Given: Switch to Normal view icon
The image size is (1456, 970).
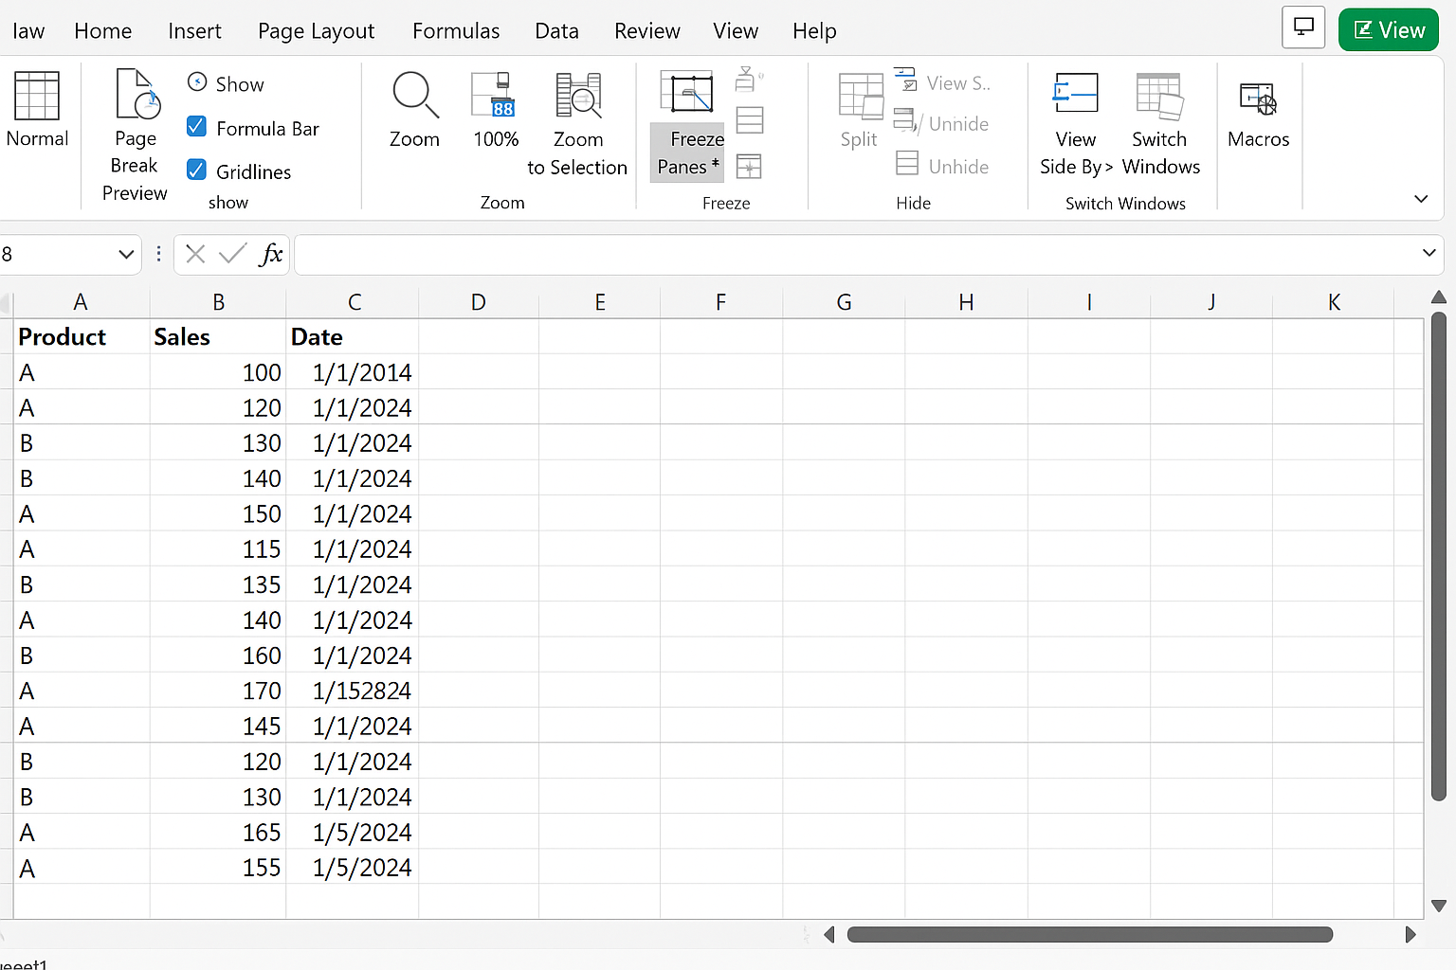Looking at the screenshot, I should tap(37, 96).
